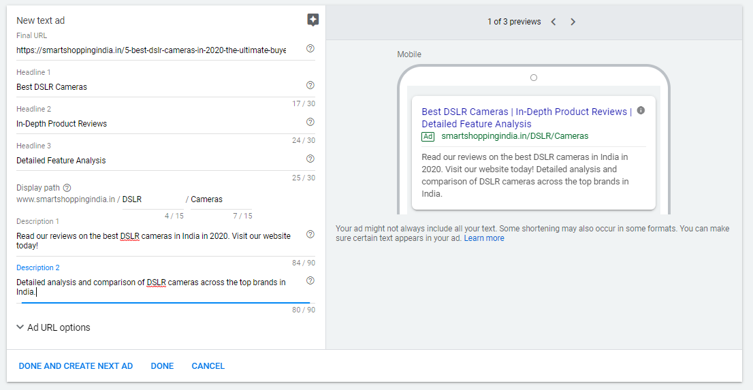Image resolution: width=753 pixels, height=390 pixels.
Task: Click the Headline 2 help icon
Action: 310,123
